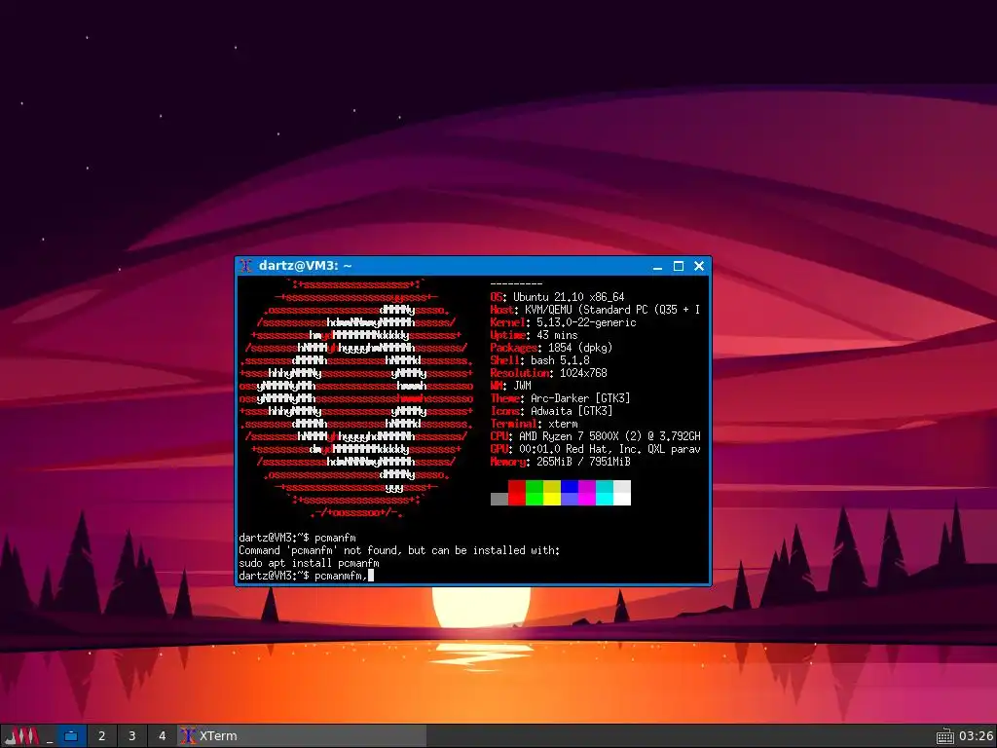Image resolution: width=997 pixels, height=748 pixels.
Task: Click the 03:26 clock in taskbar
Action: (976, 736)
